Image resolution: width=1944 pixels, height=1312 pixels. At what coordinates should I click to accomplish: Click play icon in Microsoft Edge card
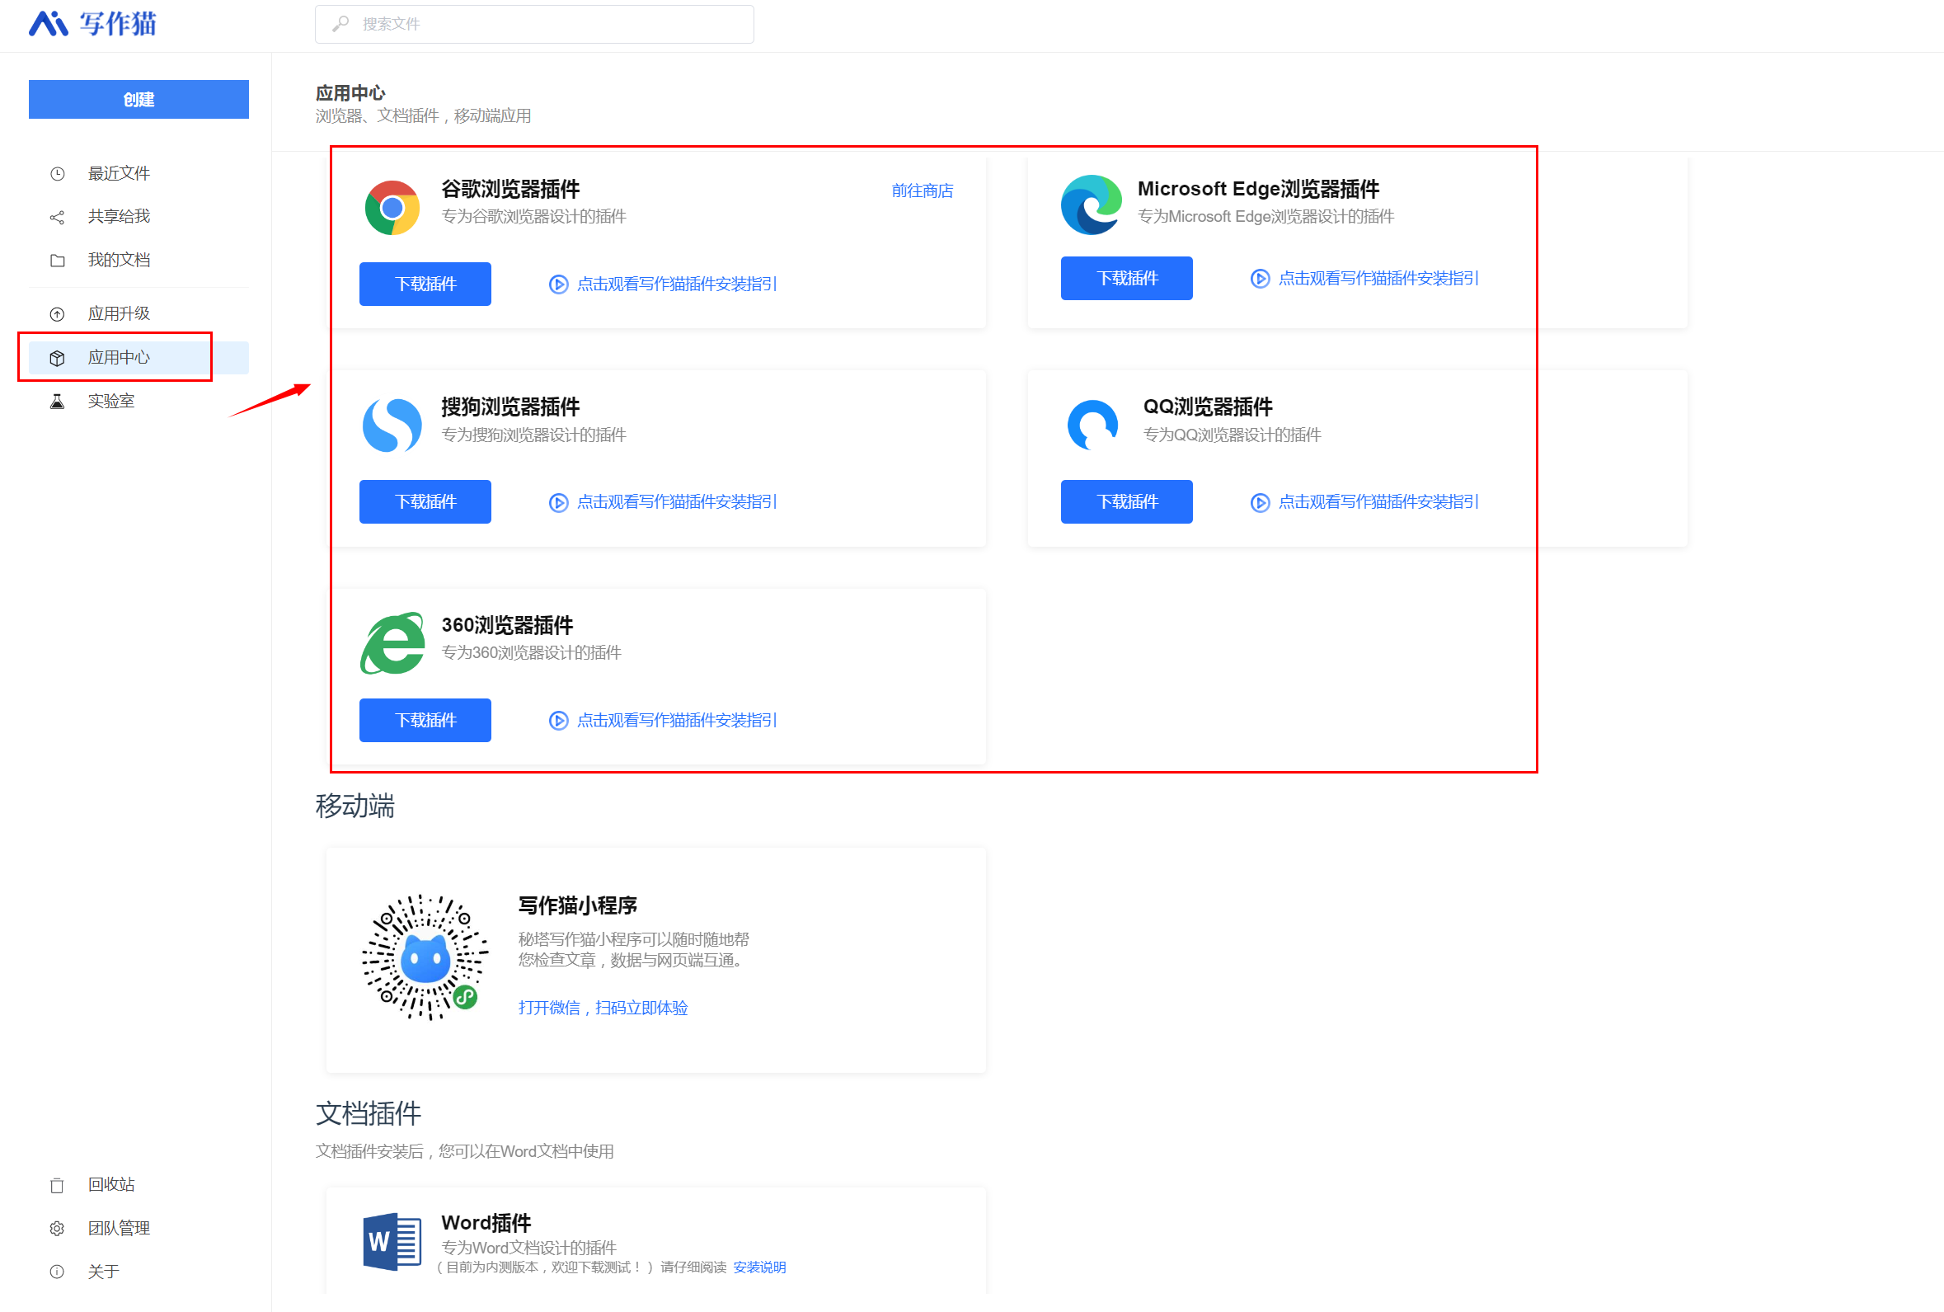tap(1260, 279)
